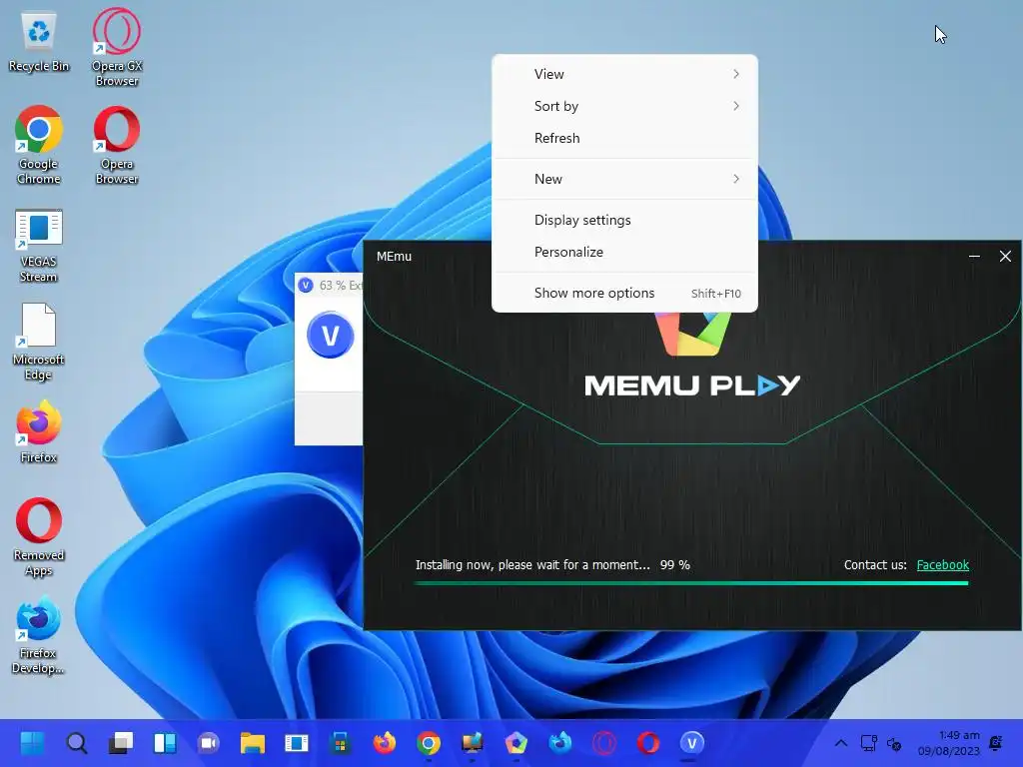
Task: Expand the View submenu
Action: point(624,74)
